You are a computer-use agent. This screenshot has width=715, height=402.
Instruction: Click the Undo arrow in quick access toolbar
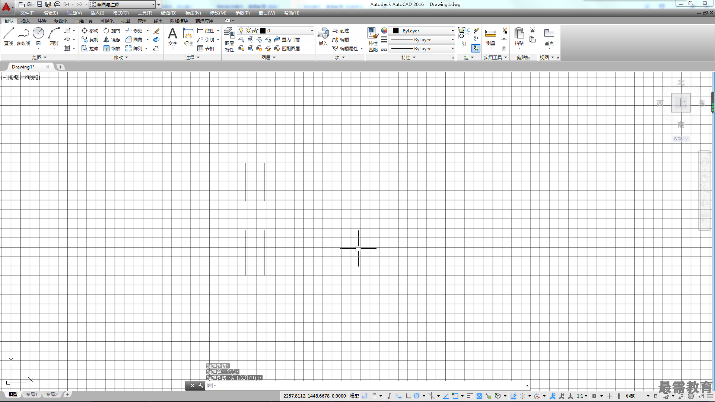(x=66, y=4)
